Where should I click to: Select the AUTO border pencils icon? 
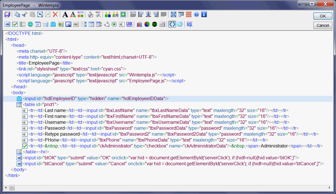pyautogui.click(x=116, y=15)
